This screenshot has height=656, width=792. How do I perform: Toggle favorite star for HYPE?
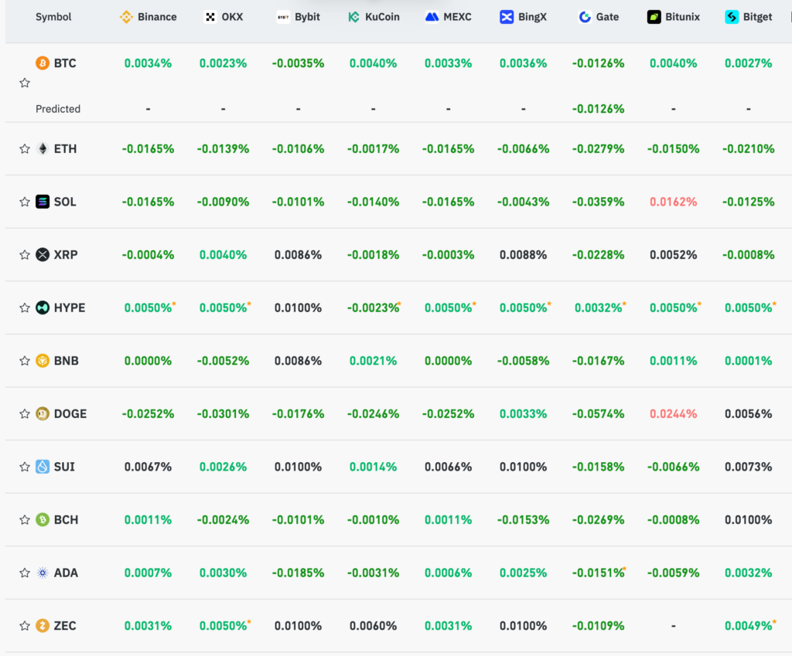[x=25, y=308]
